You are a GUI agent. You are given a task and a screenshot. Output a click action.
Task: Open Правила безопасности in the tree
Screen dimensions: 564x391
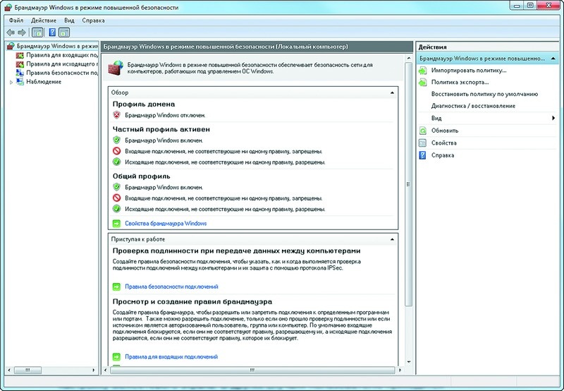click(61, 73)
